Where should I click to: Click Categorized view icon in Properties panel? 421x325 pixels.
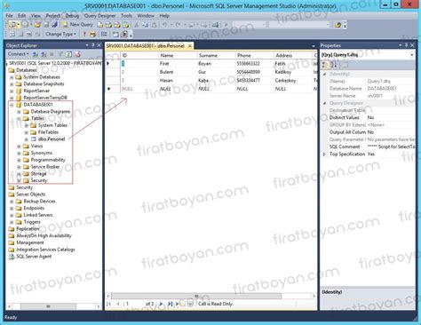click(x=325, y=65)
